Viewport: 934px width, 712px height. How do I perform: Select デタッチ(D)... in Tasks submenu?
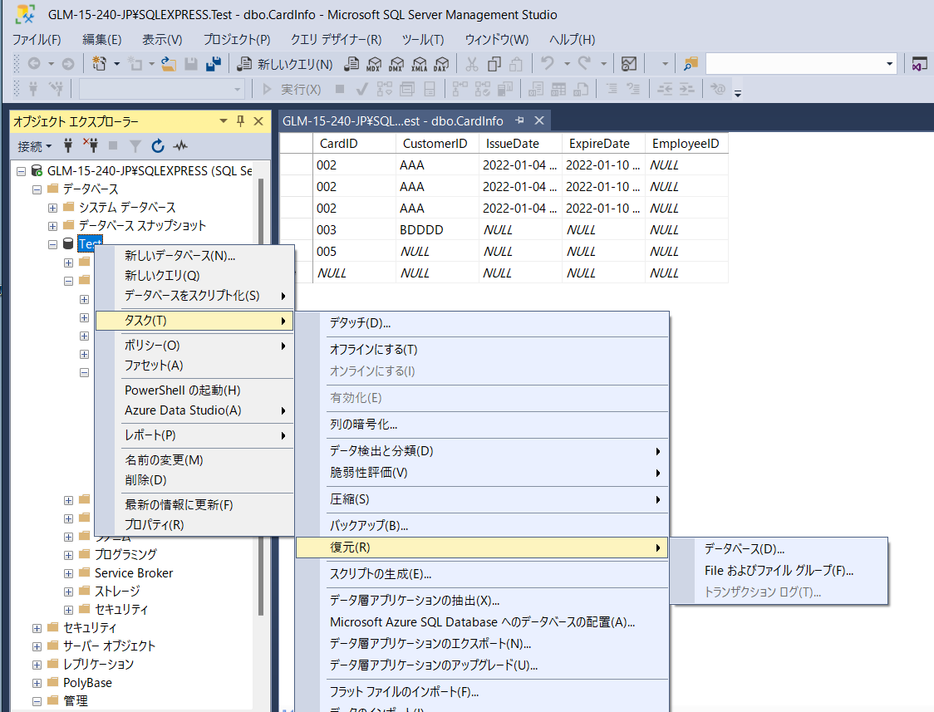point(483,323)
